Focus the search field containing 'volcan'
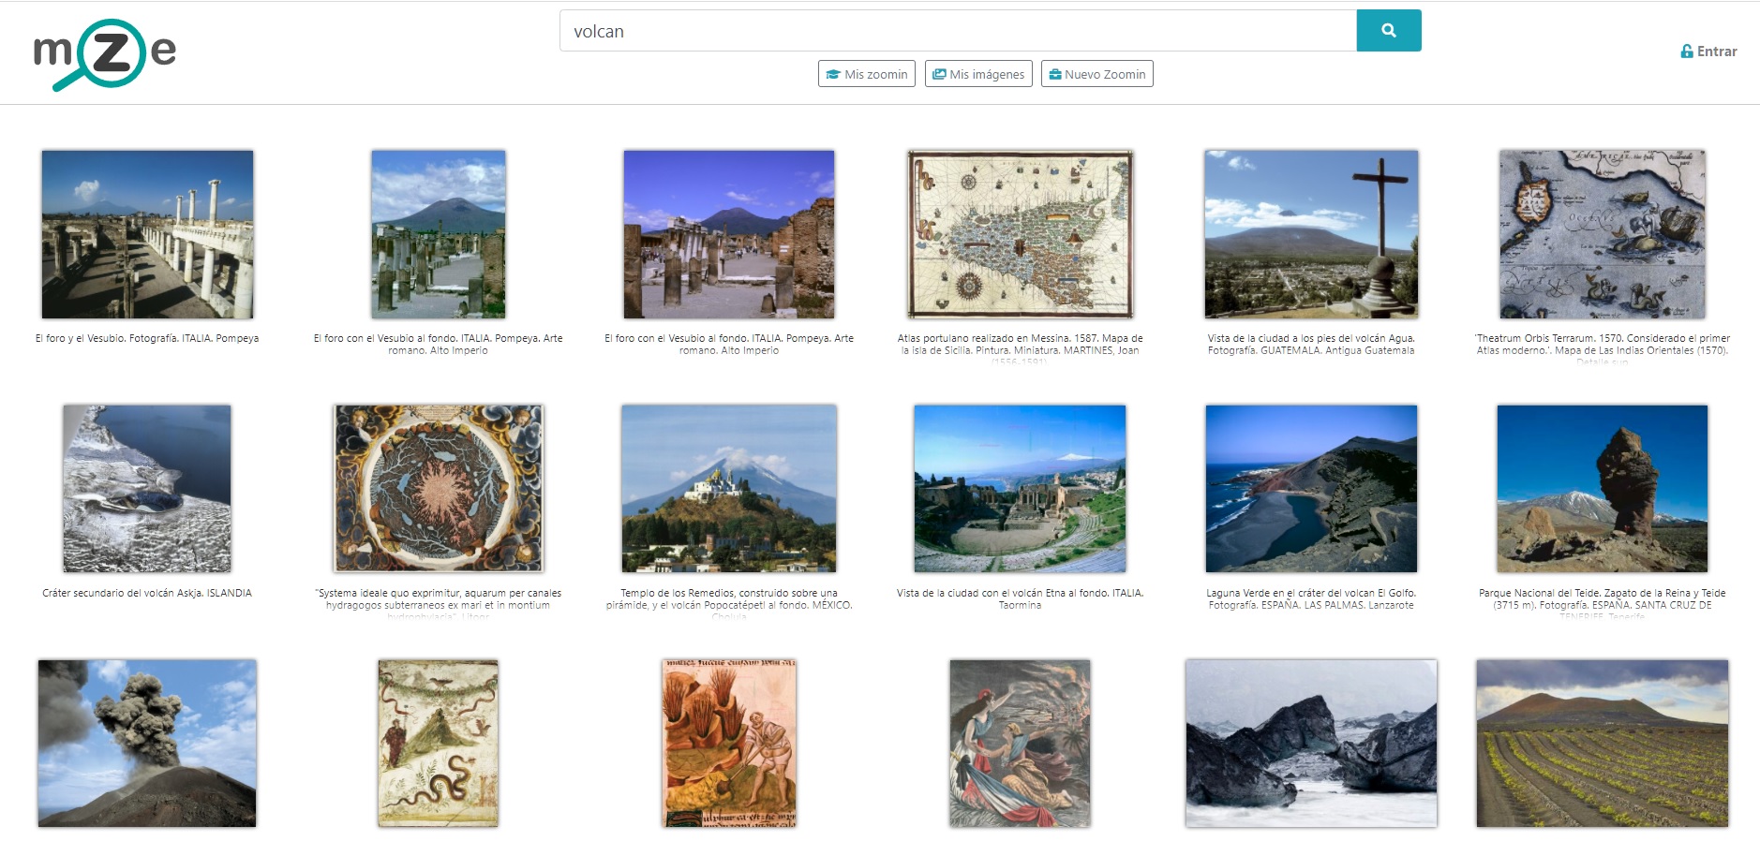This screenshot has width=1760, height=841. tap(958, 31)
